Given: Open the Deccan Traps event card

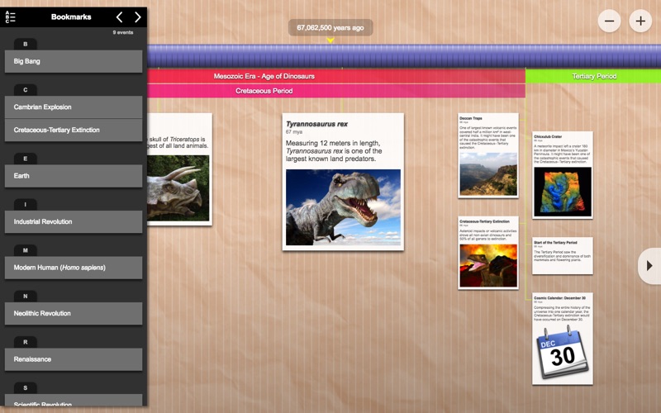Looking at the screenshot, I should (488, 155).
